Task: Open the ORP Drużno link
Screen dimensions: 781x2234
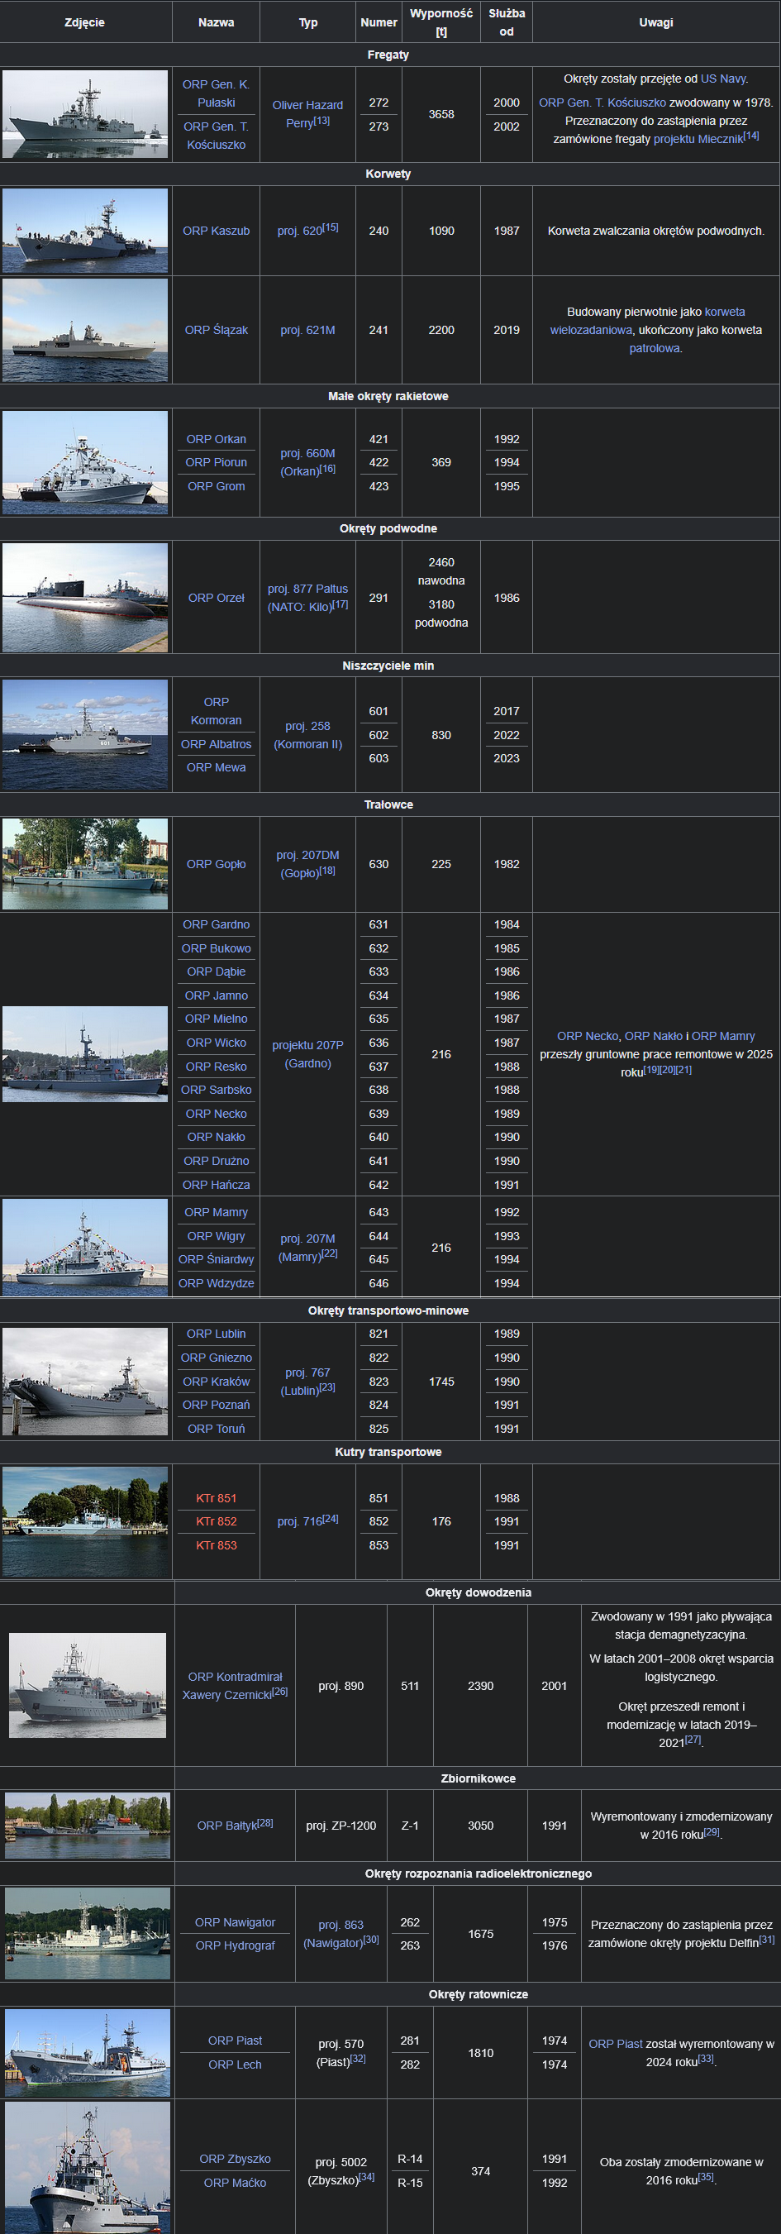Action: (216, 1161)
